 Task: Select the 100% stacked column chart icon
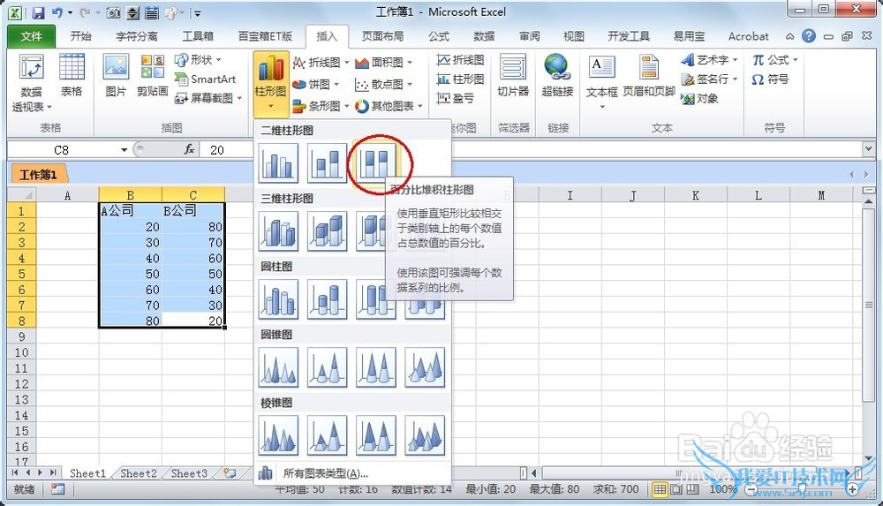coord(376,162)
